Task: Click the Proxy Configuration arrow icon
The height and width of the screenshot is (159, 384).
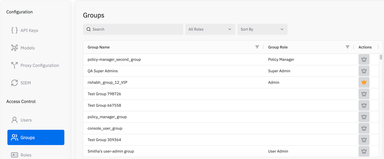Action: coord(14,65)
